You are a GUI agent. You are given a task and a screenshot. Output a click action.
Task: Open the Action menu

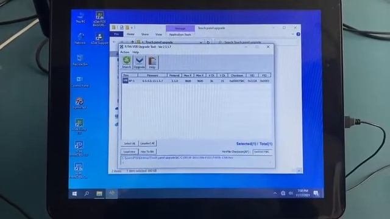tap(124, 52)
